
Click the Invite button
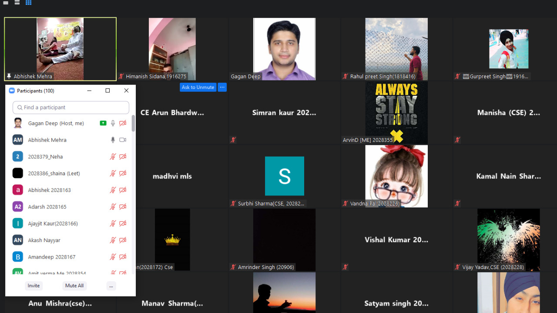tap(34, 286)
